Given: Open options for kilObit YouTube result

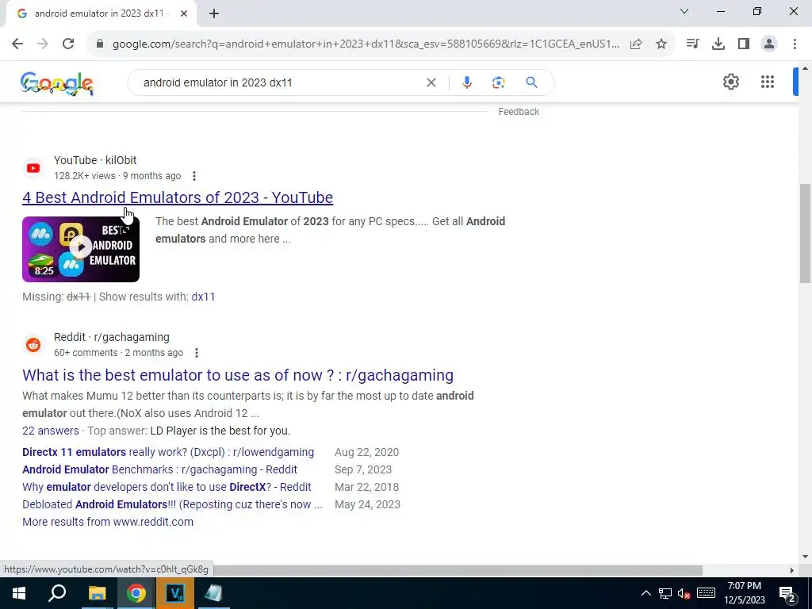Looking at the screenshot, I should coord(194,176).
